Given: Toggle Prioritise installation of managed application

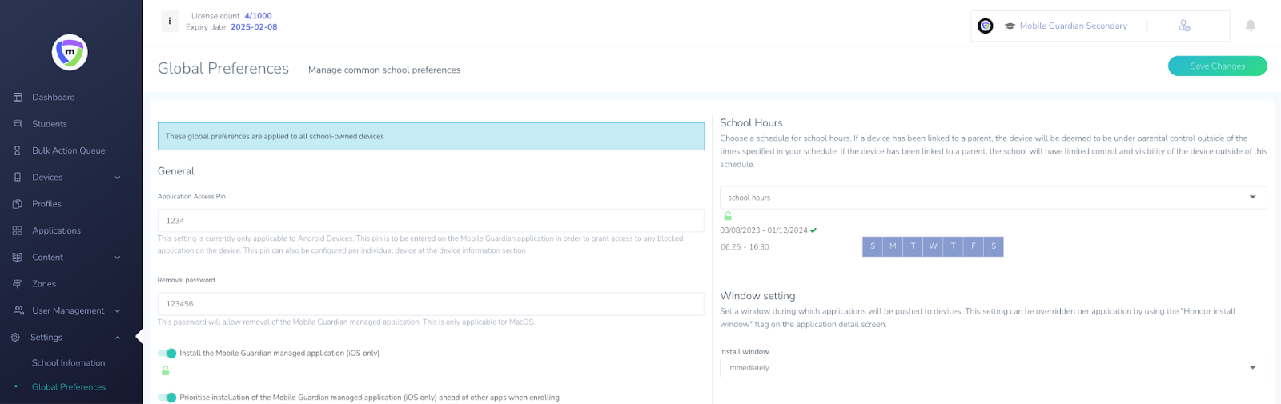Looking at the screenshot, I should click(x=167, y=398).
